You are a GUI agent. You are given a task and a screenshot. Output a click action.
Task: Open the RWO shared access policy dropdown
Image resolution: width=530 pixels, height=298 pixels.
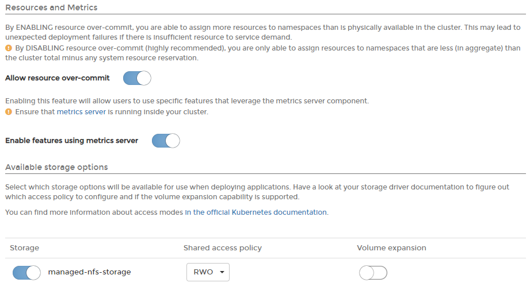click(x=208, y=272)
